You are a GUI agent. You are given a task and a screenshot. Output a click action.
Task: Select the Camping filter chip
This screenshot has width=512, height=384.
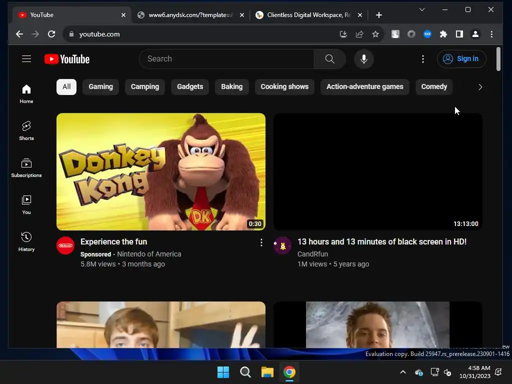(145, 87)
